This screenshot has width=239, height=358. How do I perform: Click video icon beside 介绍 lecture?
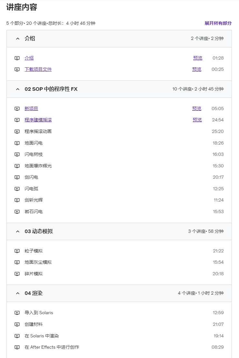pyautogui.click(x=17, y=58)
